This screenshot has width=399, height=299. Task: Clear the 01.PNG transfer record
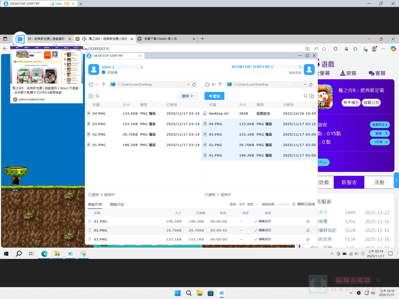308,221
